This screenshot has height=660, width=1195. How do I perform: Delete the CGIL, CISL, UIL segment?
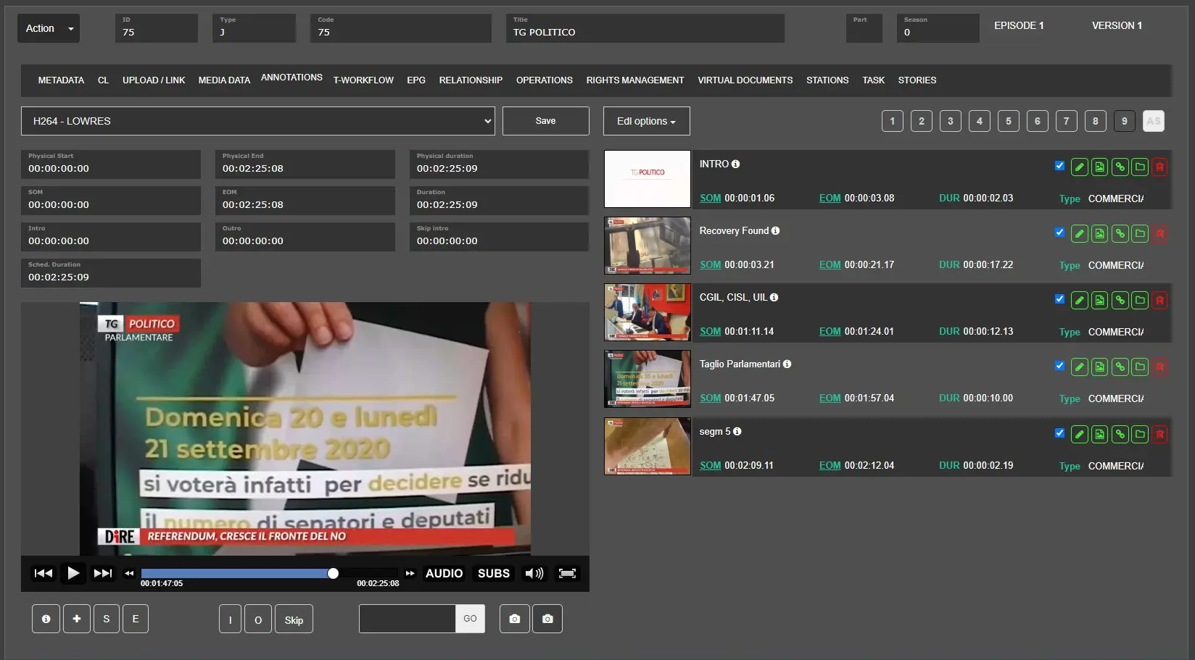coord(1159,300)
